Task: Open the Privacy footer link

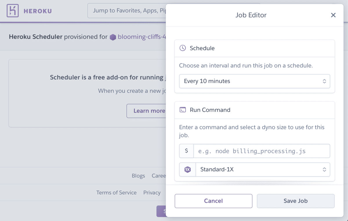Action: pyautogui.click(x=152, y=193)
